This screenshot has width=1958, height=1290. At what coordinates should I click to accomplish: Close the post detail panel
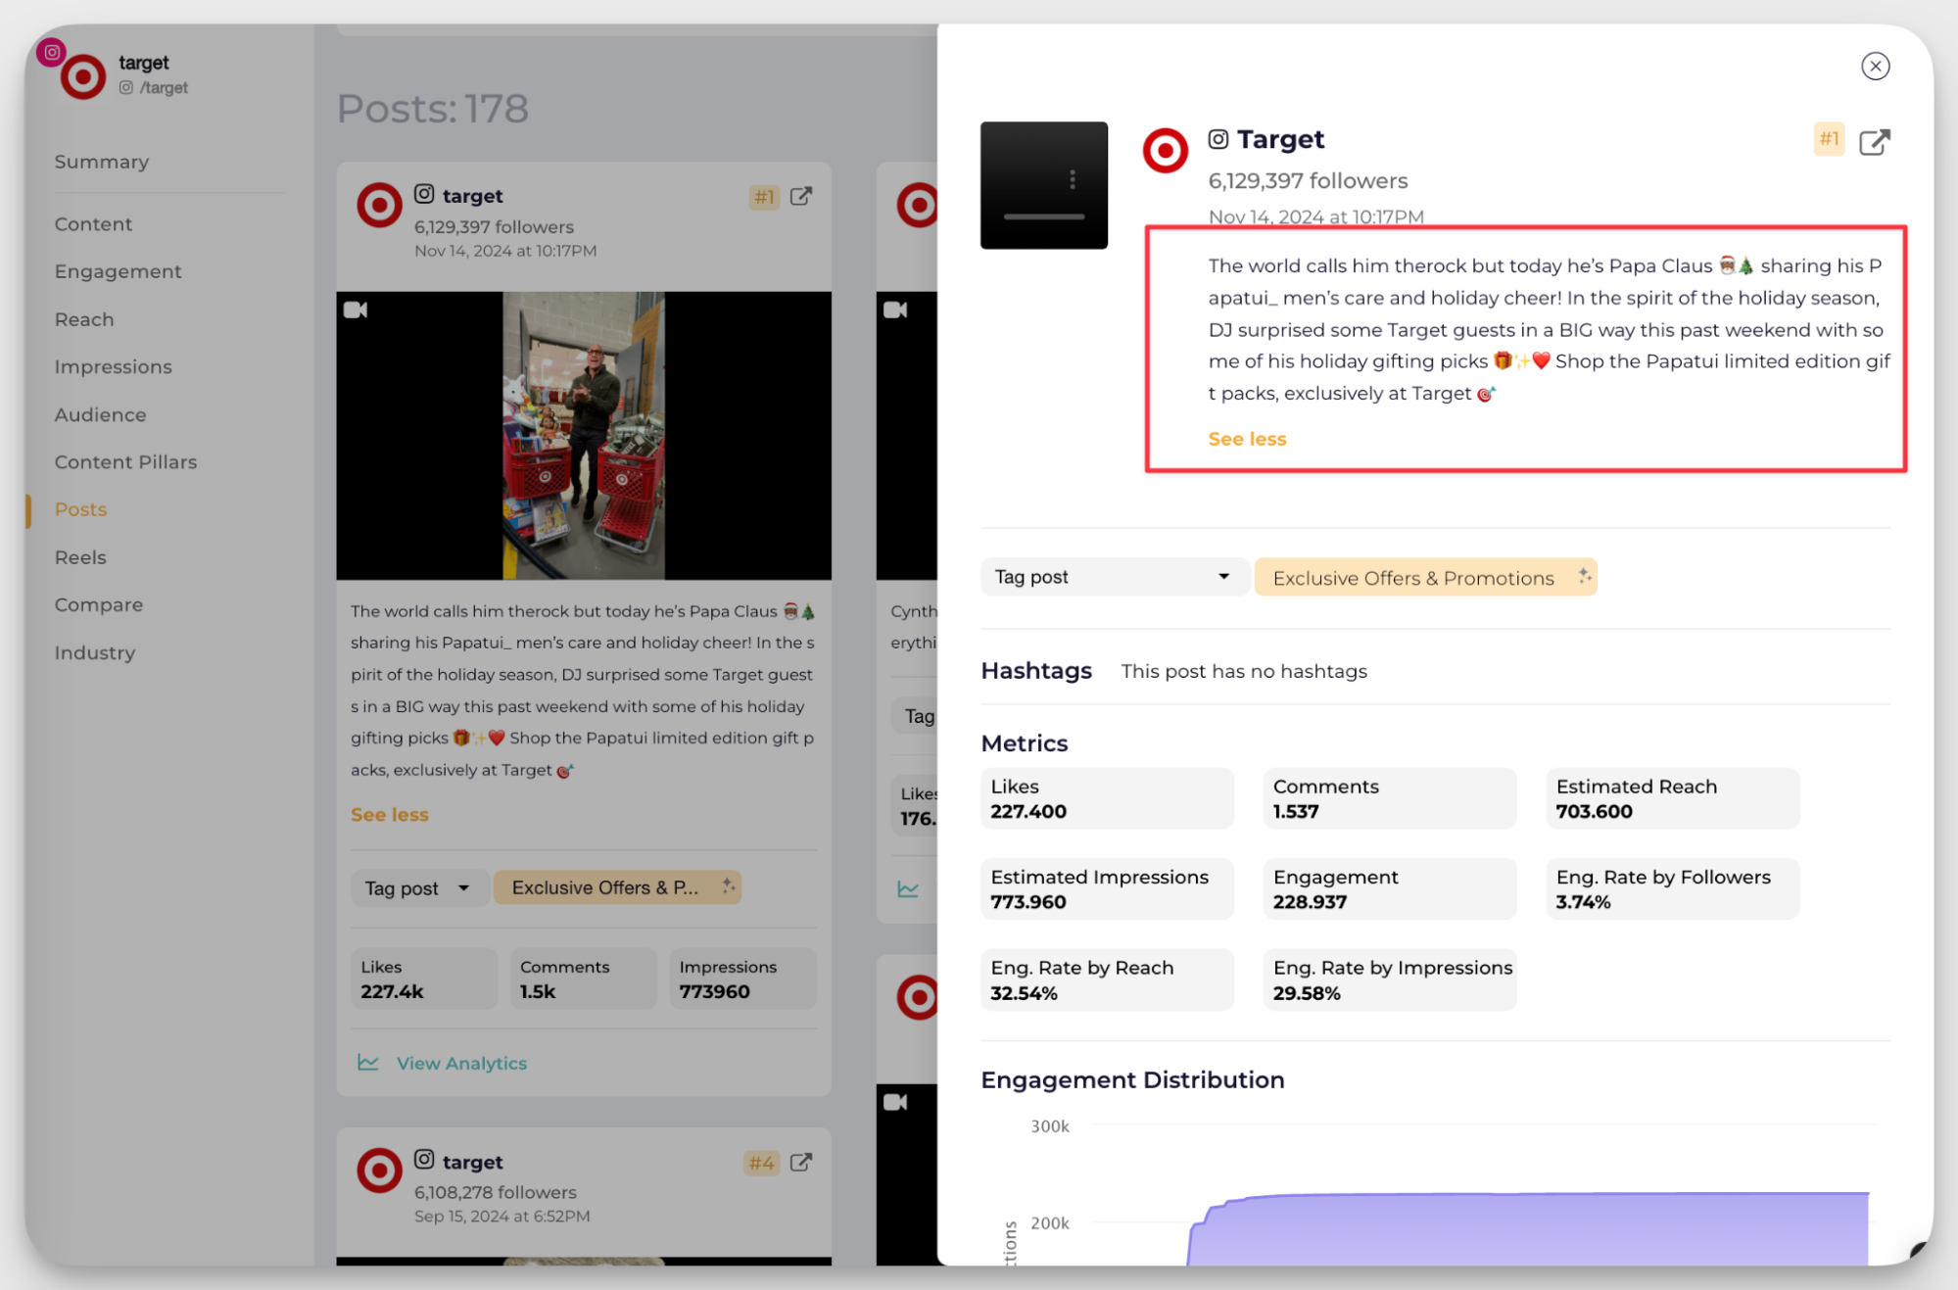(x=1875, y=66)
